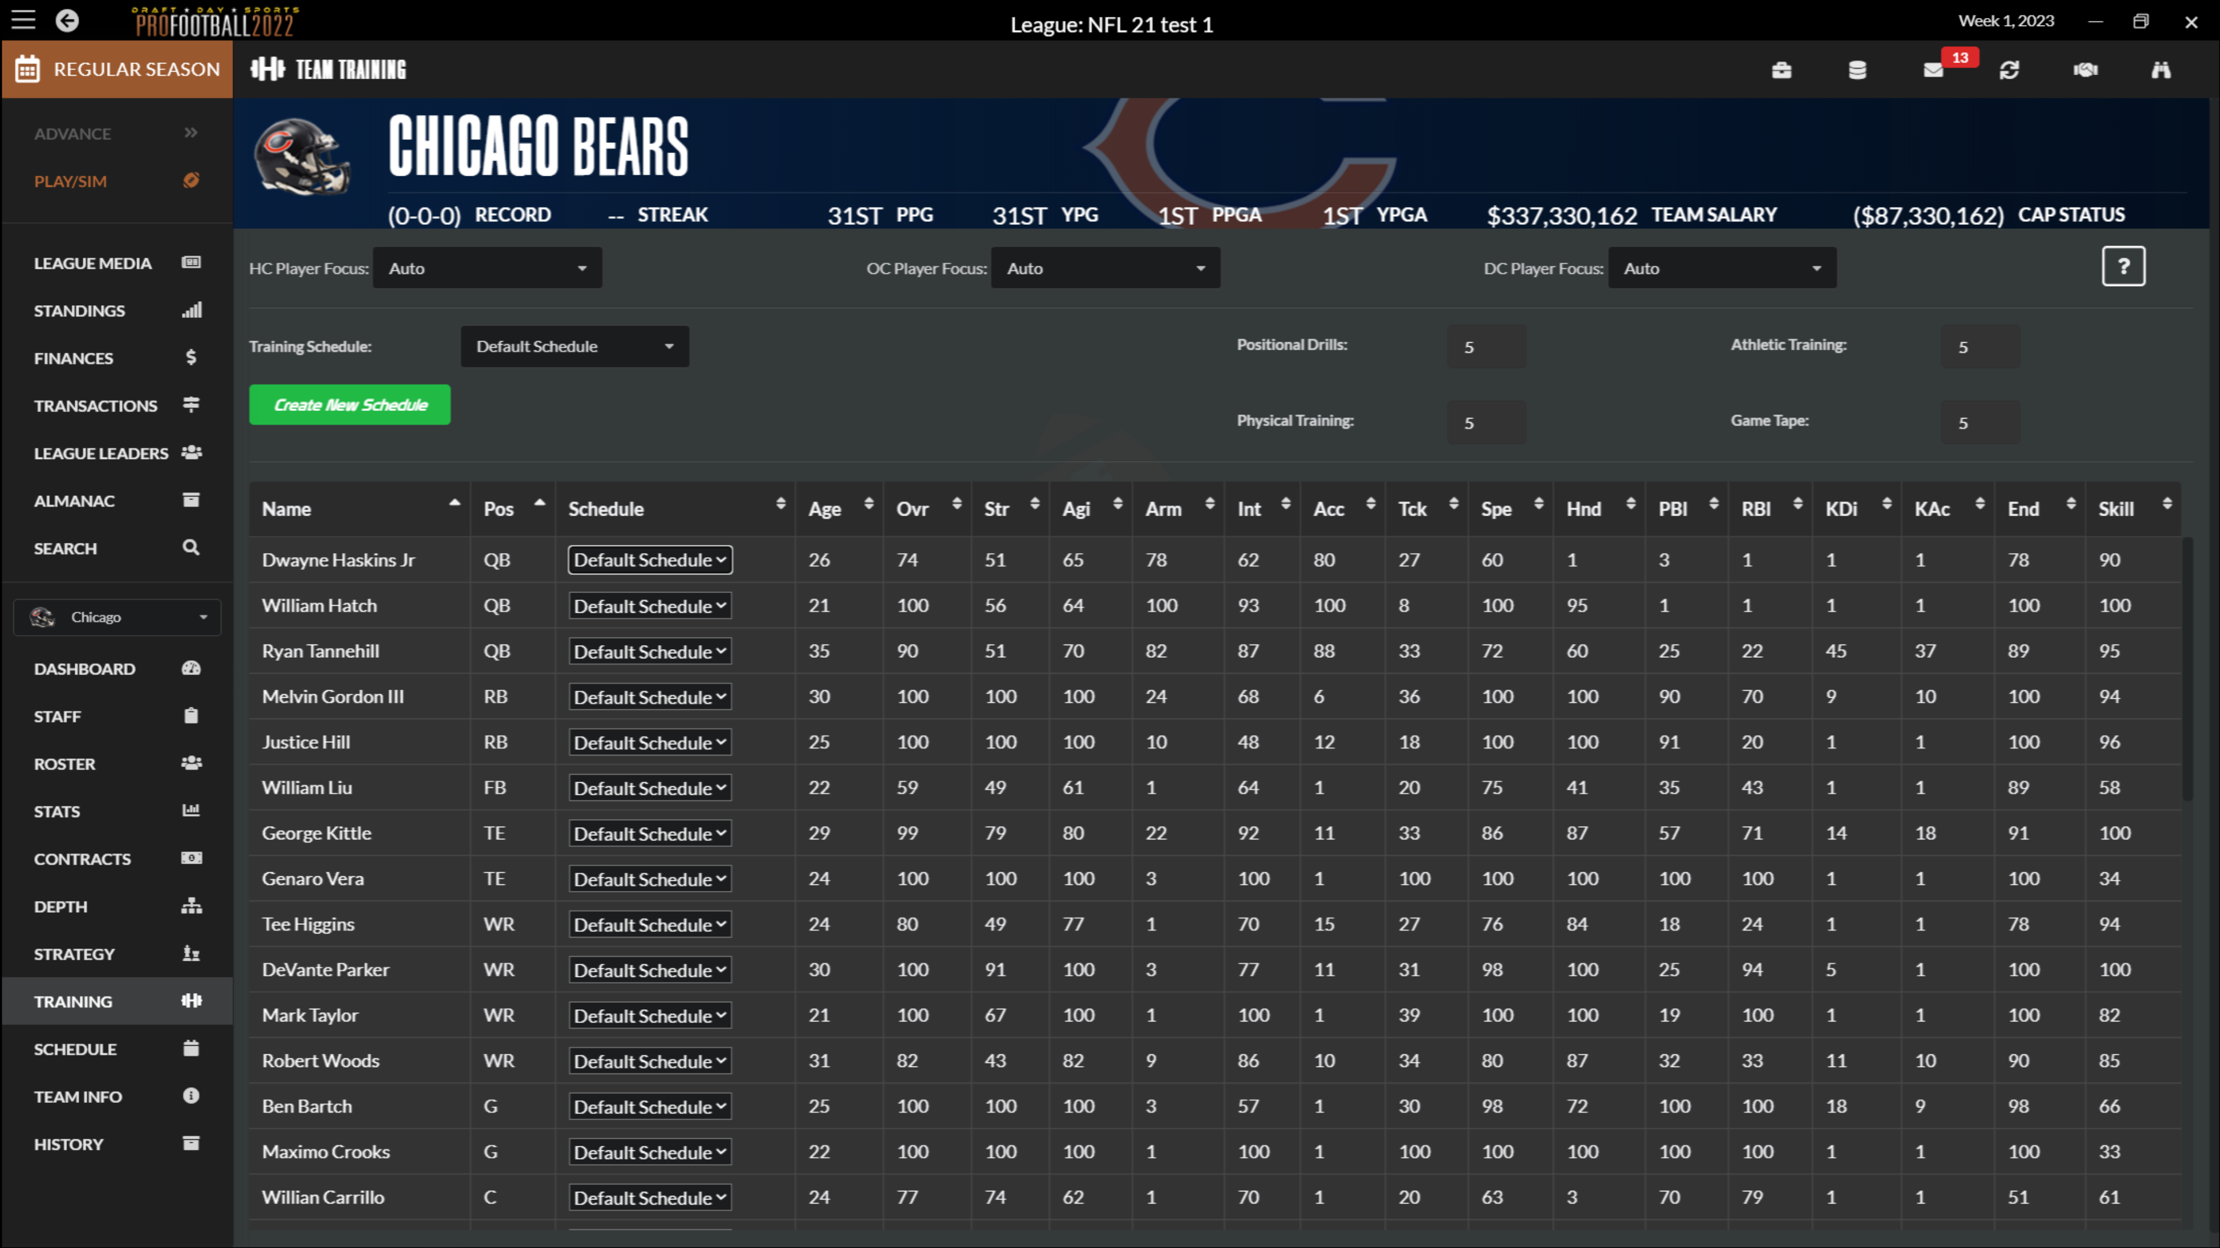
Task: Open DC Player Focus dropdown
Action: click(1721, 268)
